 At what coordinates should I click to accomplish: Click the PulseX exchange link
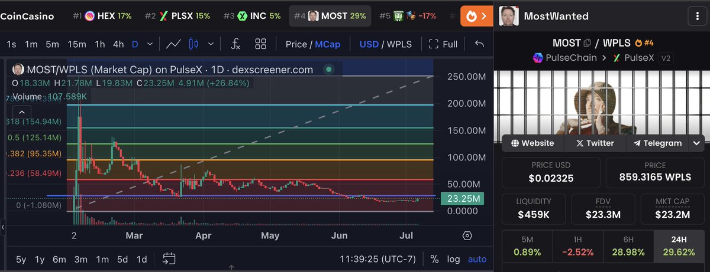click(x=635, y=58)
